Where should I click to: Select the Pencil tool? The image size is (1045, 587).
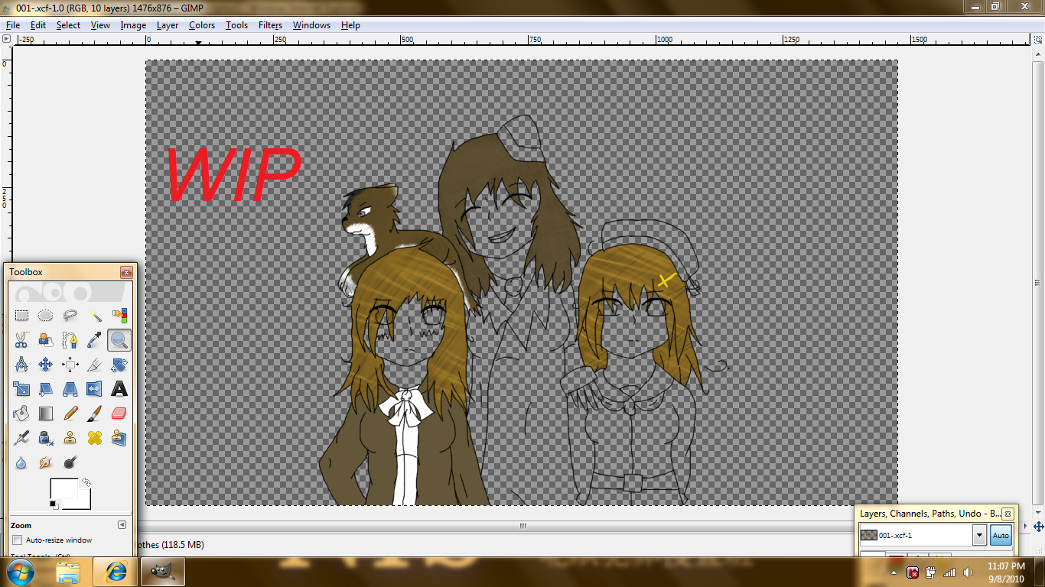(70, 413)
